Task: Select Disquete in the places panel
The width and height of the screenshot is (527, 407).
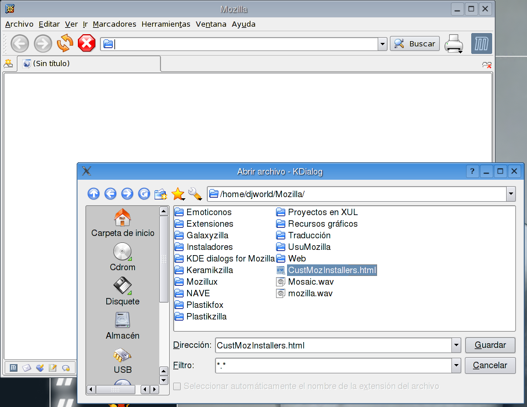Action: (123, 292)
